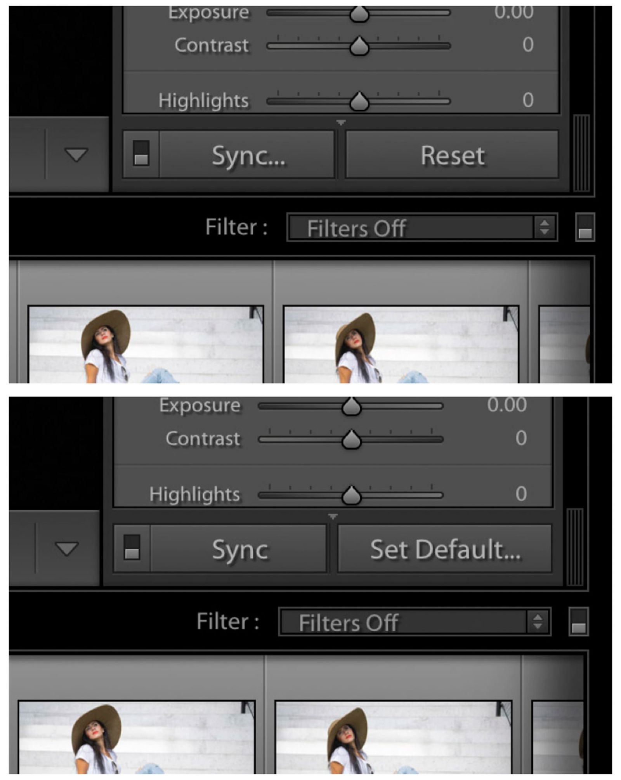Toggle the switch left of Sync beside Set Default
621x780 pixels.
132,548
